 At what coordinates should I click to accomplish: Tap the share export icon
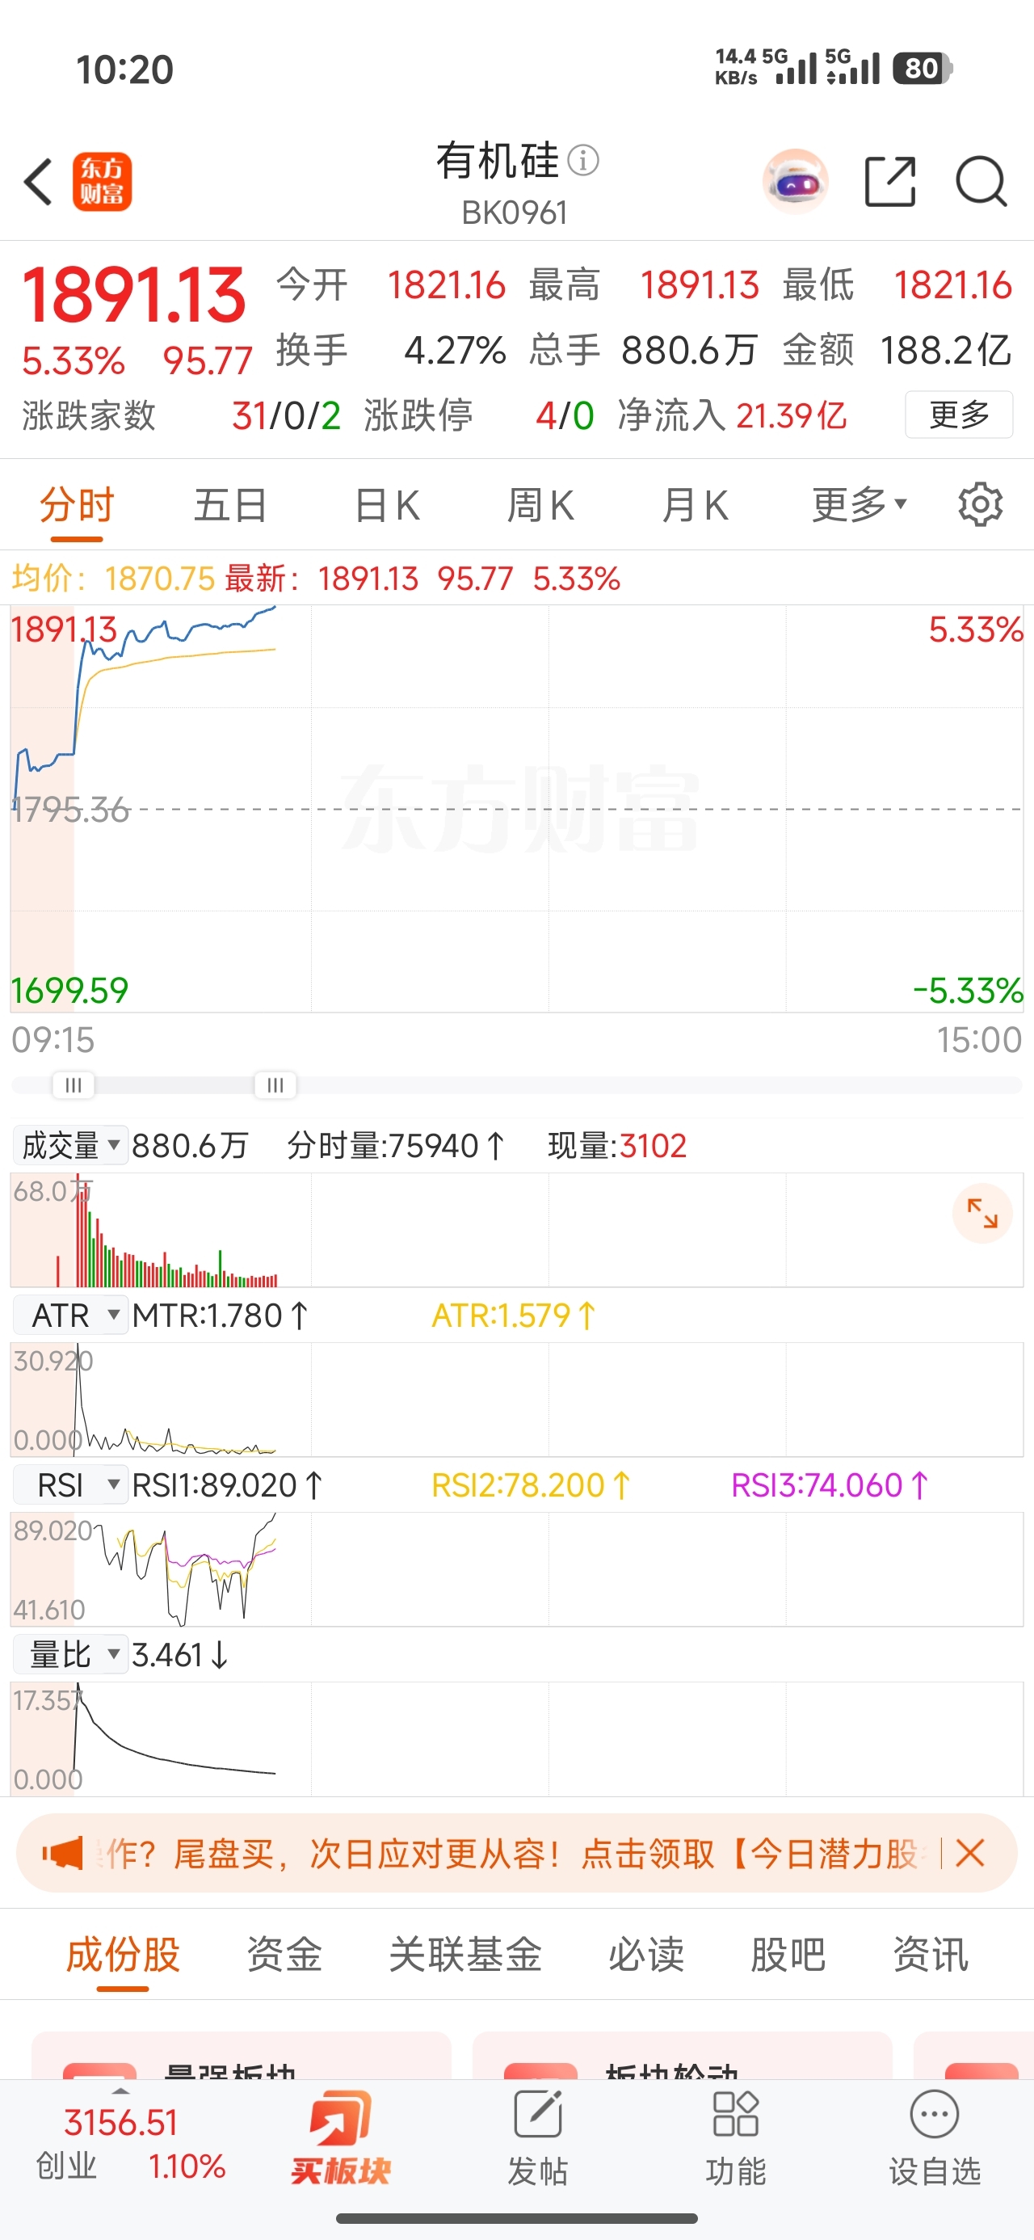(x=889, y=182)
